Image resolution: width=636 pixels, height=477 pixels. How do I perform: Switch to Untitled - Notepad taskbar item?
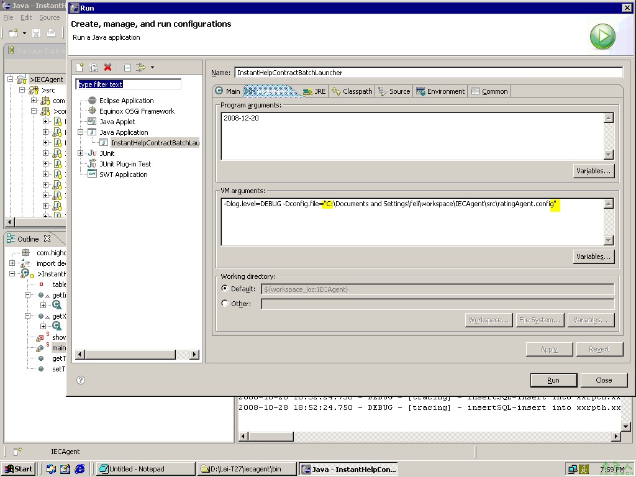click(x=145, y=469)
